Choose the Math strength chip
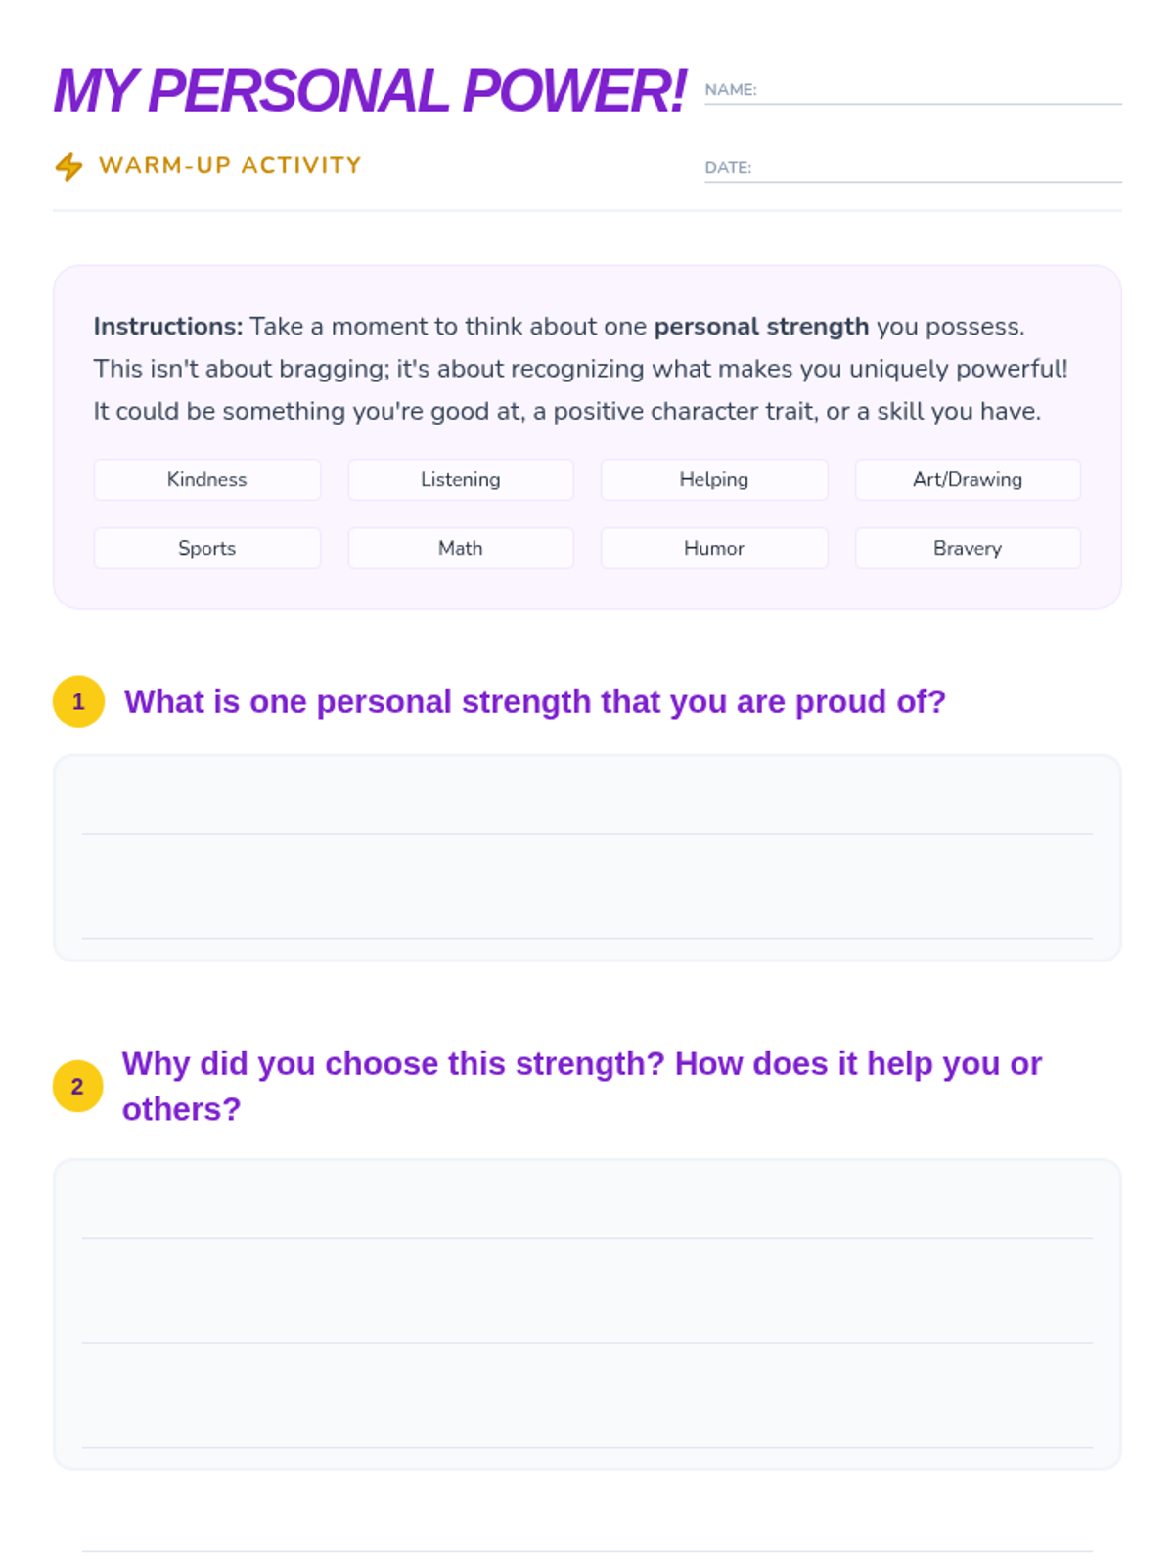 click(x=461, y=548)
